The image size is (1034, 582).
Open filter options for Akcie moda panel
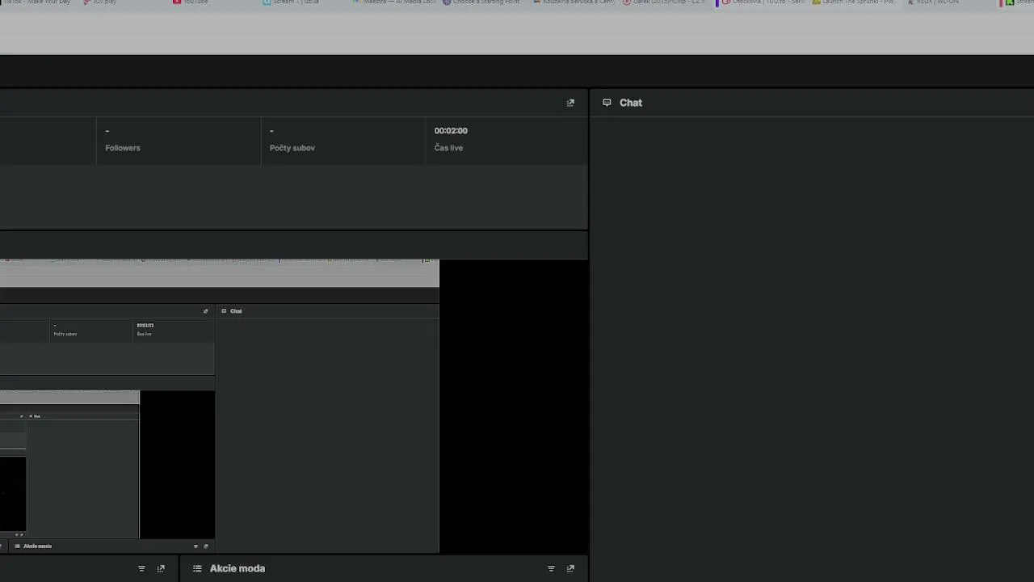coord(551,568)
